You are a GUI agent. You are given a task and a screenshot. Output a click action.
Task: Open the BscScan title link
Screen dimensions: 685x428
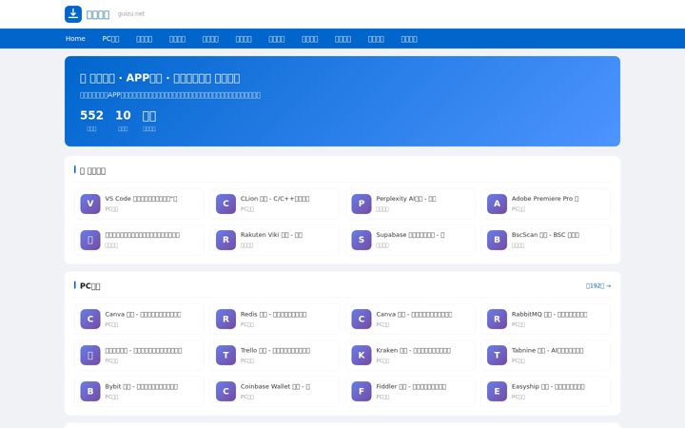(545, 235)
